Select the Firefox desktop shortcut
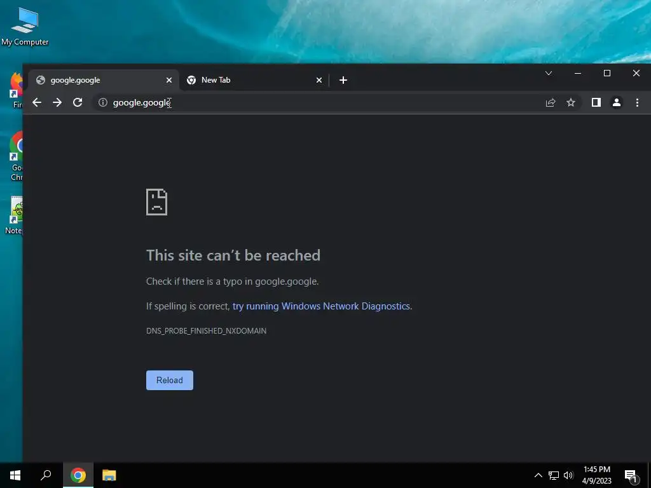Image resolution: width=651 pixels, height=488 pixels. (17, 90)
